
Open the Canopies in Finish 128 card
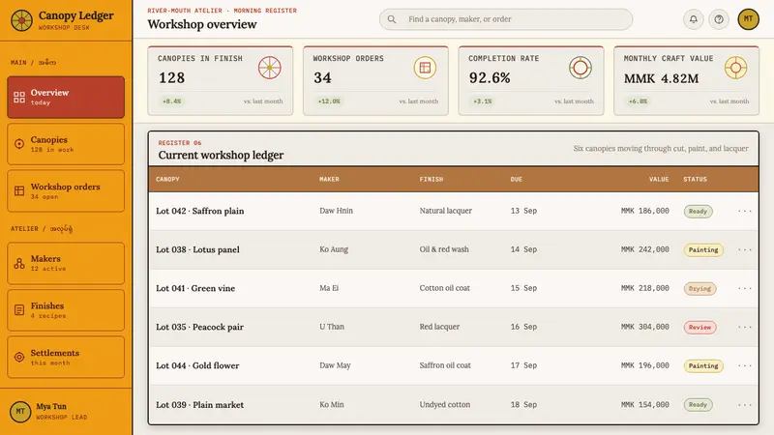(221, 81)
